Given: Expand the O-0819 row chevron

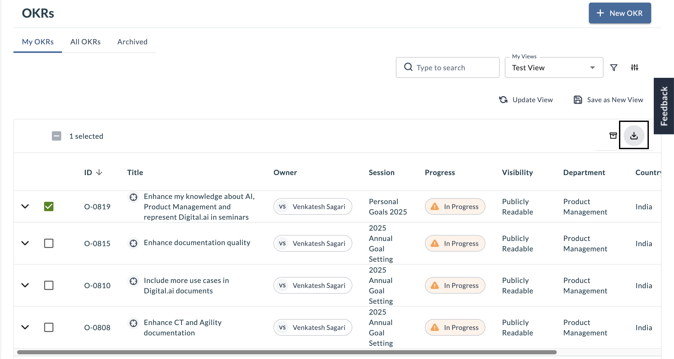Looking at the screenshot, I should pos(25,206).
